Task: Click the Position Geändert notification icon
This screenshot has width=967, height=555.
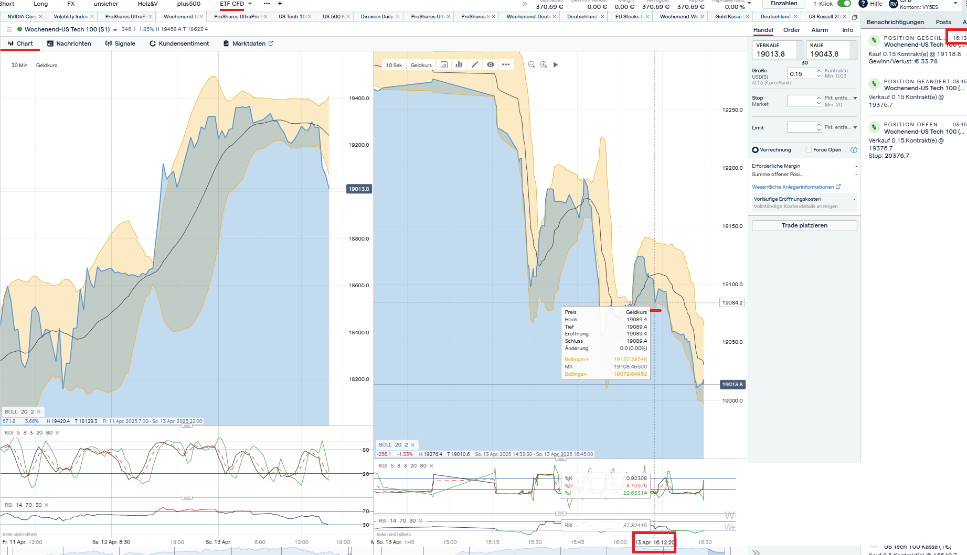Action: click(874, 83)
